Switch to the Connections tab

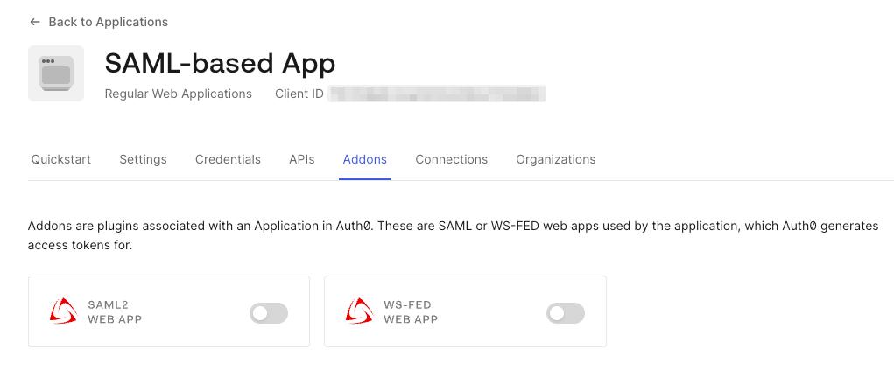451,159
